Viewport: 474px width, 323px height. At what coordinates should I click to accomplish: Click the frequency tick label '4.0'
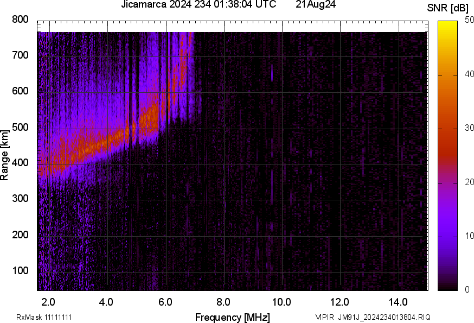click(106, 302)
